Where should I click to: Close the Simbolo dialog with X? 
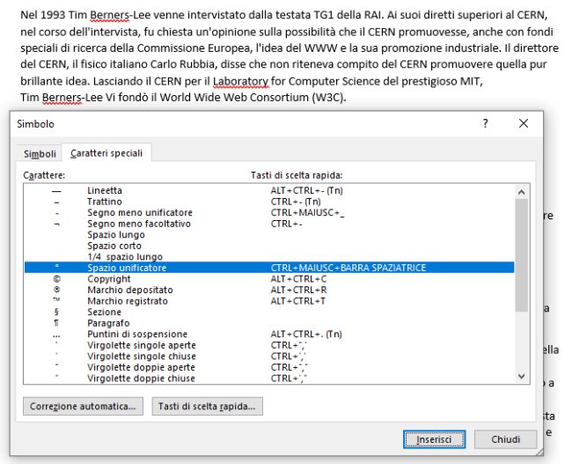[524, 123]
